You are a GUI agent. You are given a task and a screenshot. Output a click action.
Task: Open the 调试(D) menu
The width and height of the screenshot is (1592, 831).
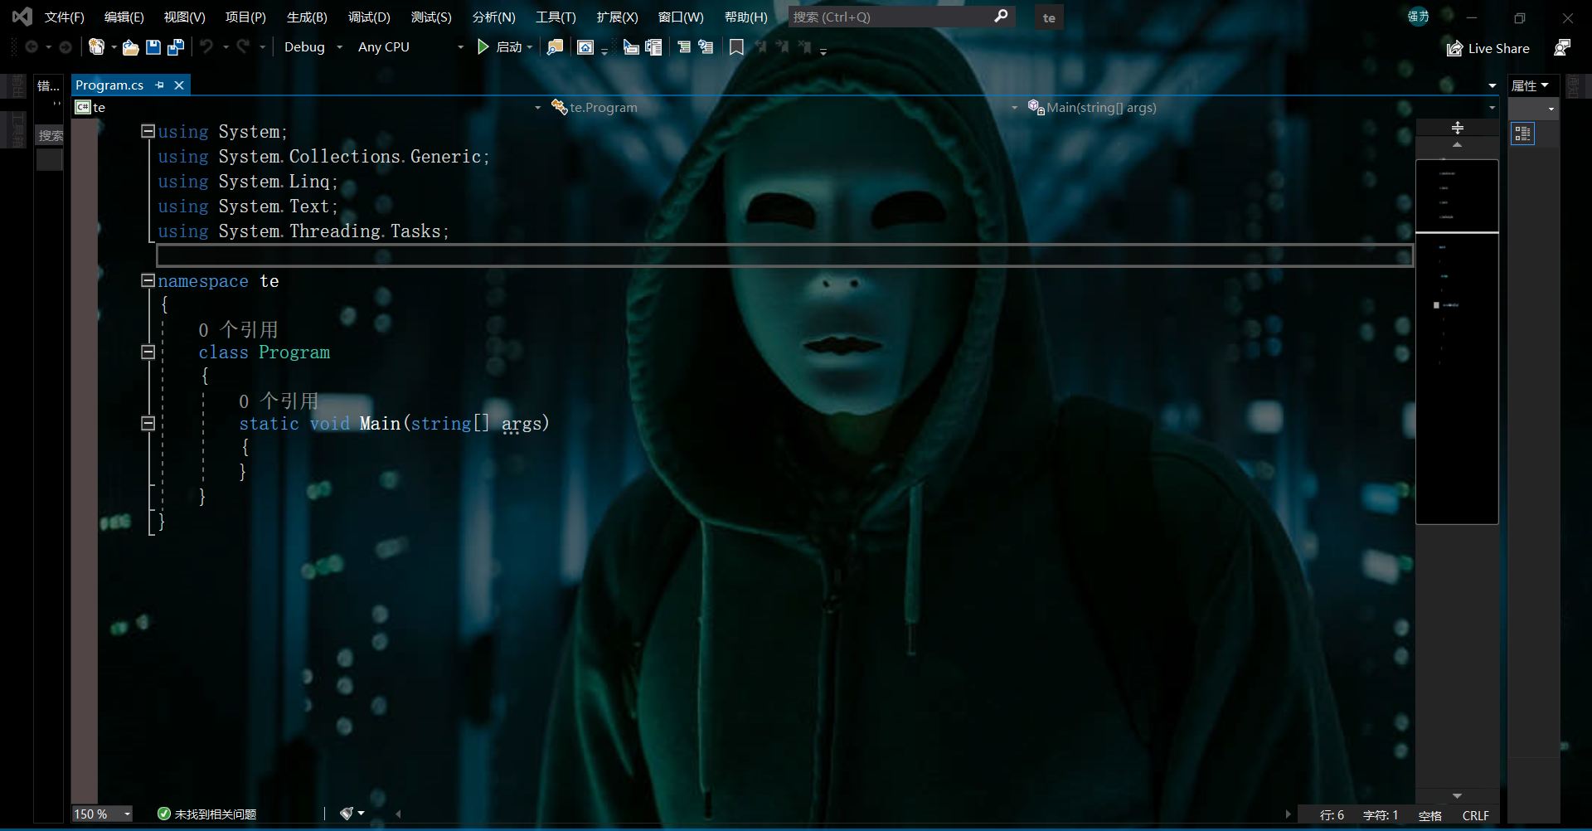368,17
